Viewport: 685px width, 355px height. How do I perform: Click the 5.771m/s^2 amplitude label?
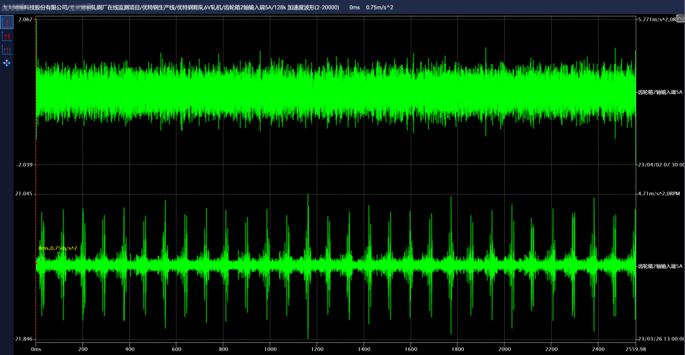656,20
